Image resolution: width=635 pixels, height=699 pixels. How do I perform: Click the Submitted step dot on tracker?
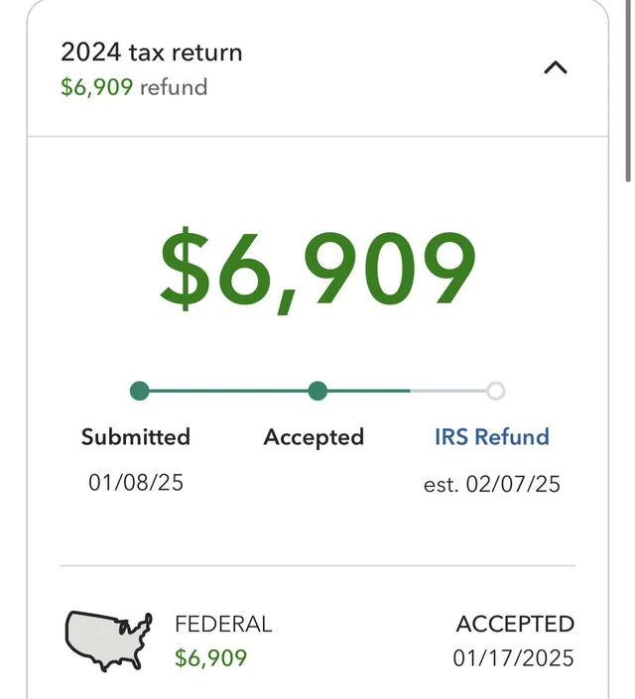[x=140, y=391]
